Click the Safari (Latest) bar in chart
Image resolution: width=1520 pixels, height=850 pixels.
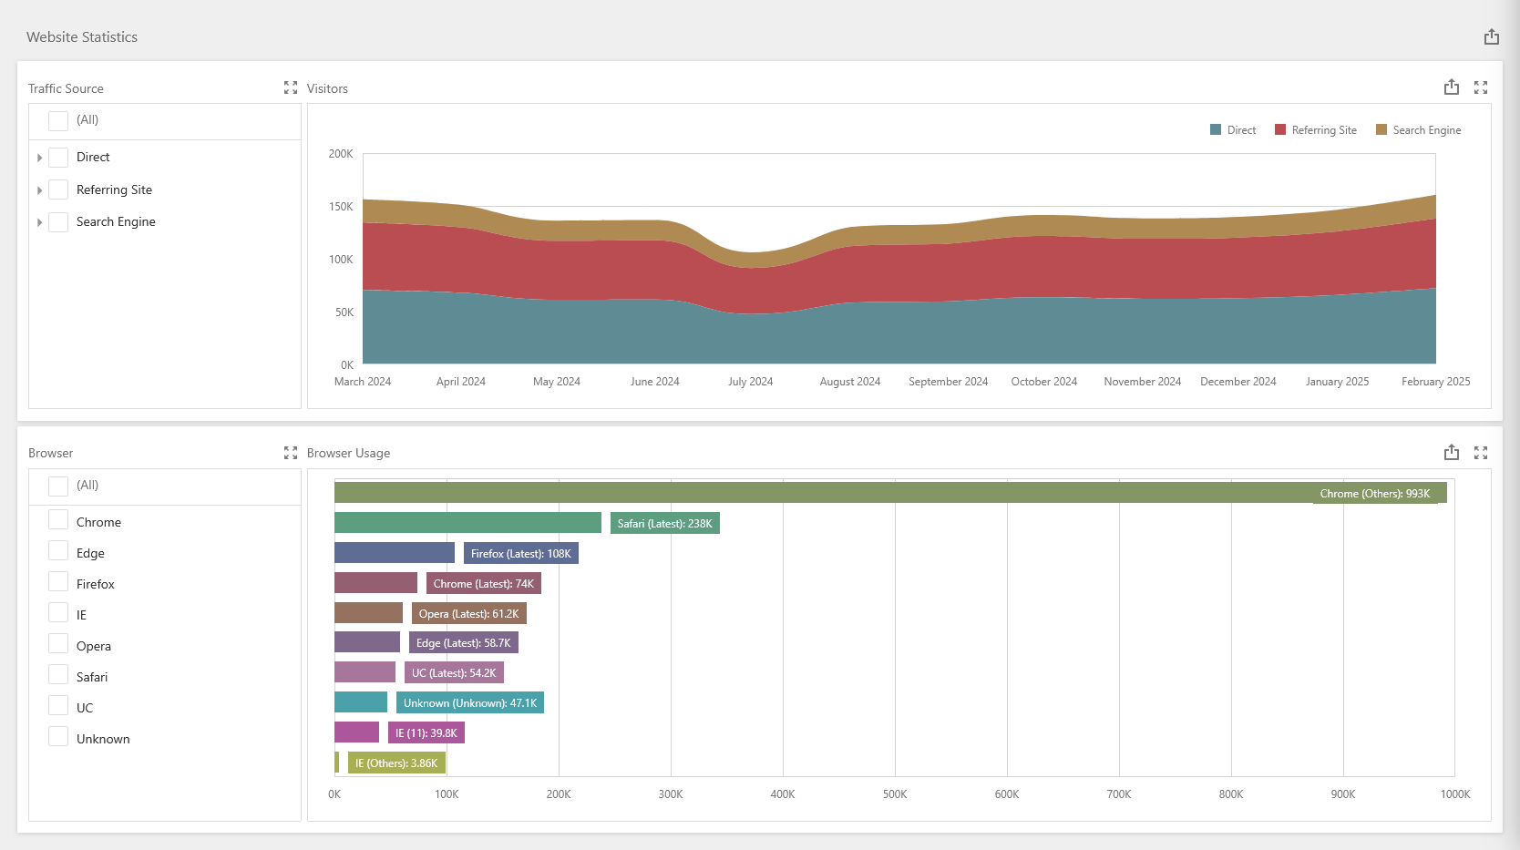(x=467, y=523)
